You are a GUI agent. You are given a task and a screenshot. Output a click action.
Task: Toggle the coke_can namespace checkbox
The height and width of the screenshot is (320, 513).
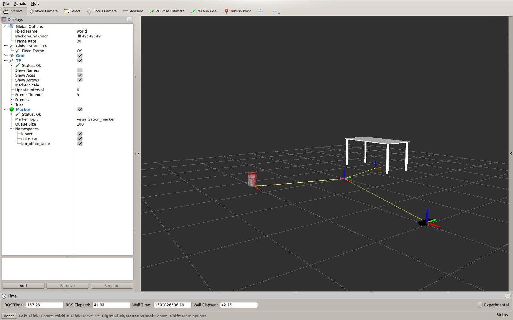[80, 139]
